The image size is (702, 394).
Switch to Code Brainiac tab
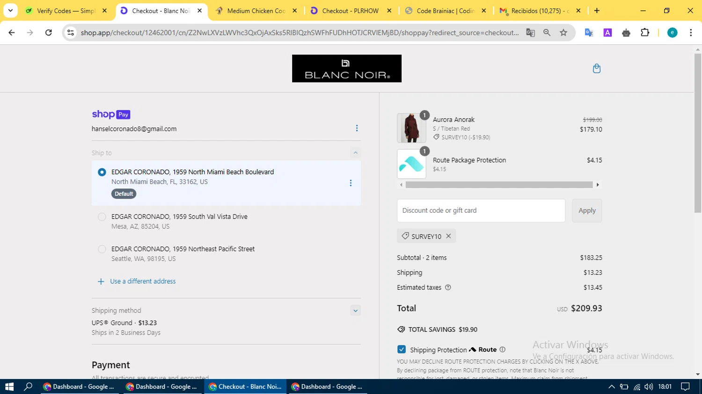tap(446, 11)
